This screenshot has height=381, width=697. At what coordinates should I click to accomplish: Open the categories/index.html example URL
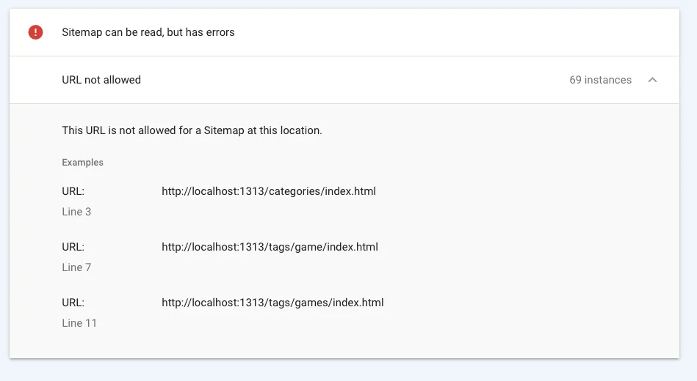click(269, 191)
